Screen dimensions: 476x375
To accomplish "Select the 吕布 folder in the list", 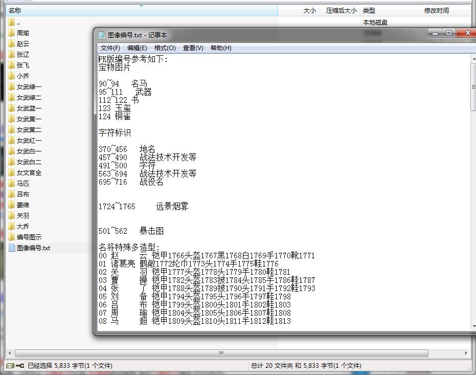I will 22,194.
